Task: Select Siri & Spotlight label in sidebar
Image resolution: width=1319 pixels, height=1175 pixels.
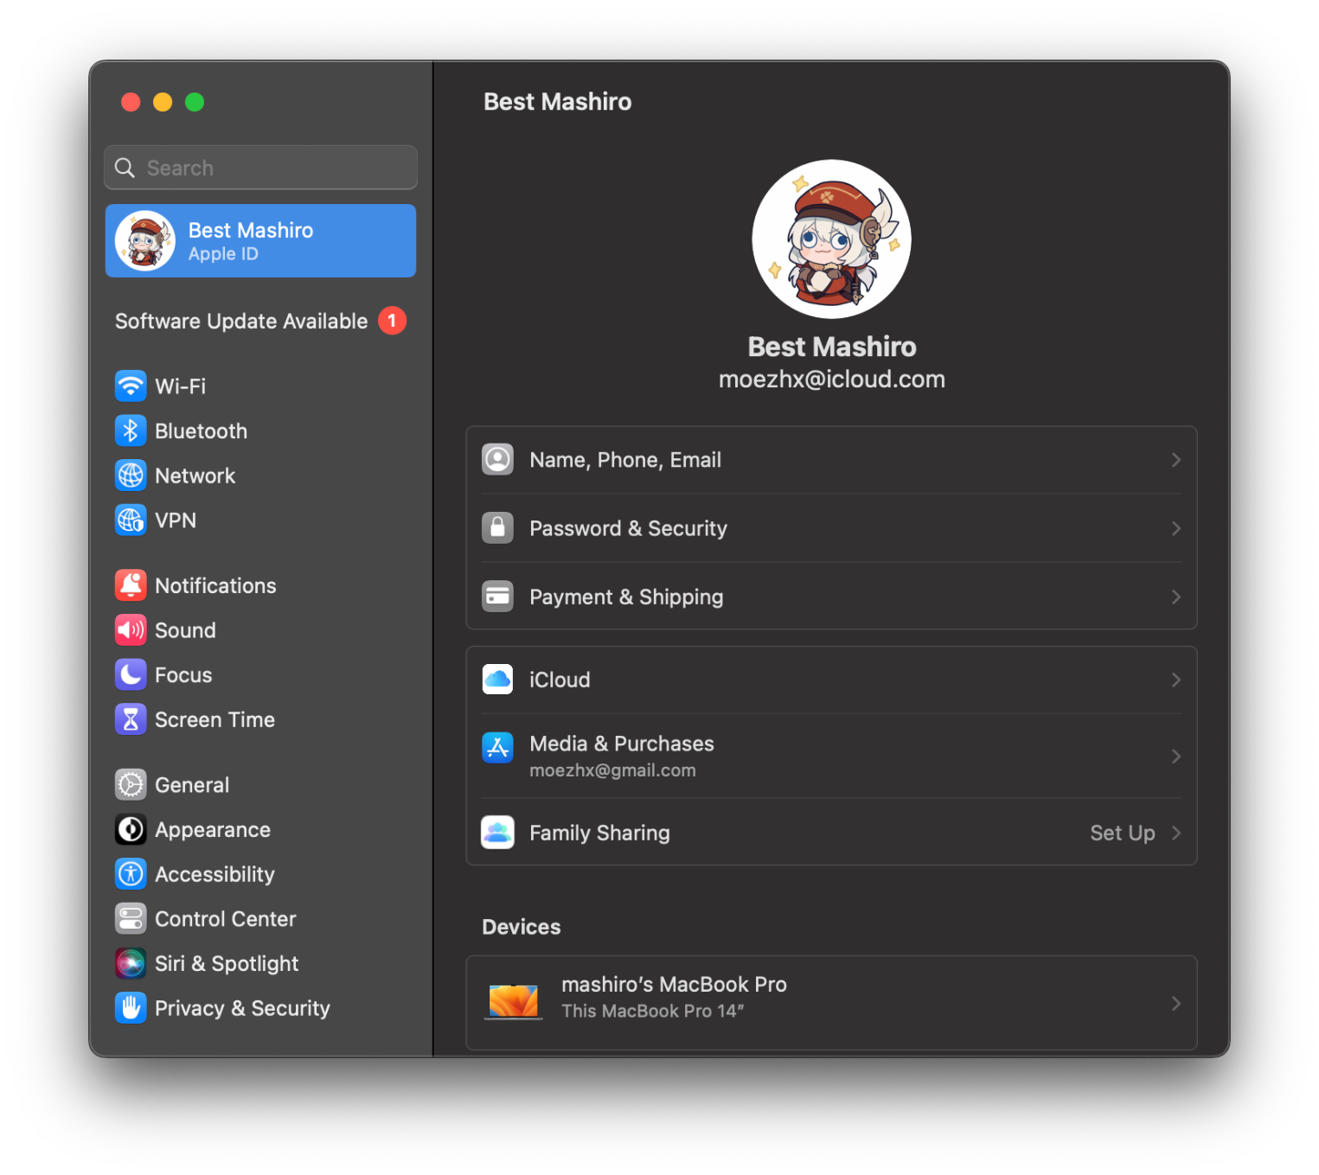Action: pos(227,964)
